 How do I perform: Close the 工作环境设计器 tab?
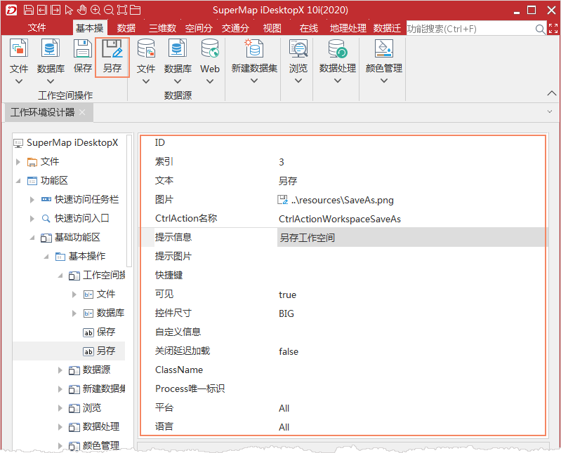coord(82,112)
